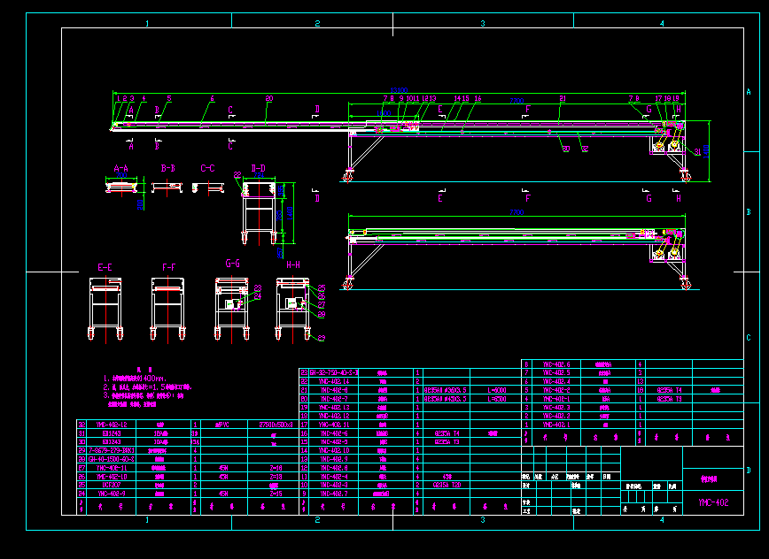Image resolution: width=769 pixels, height=559 pixels.
Task: Pick the 700 width dimension on A-A
Action: pos(121,175)
